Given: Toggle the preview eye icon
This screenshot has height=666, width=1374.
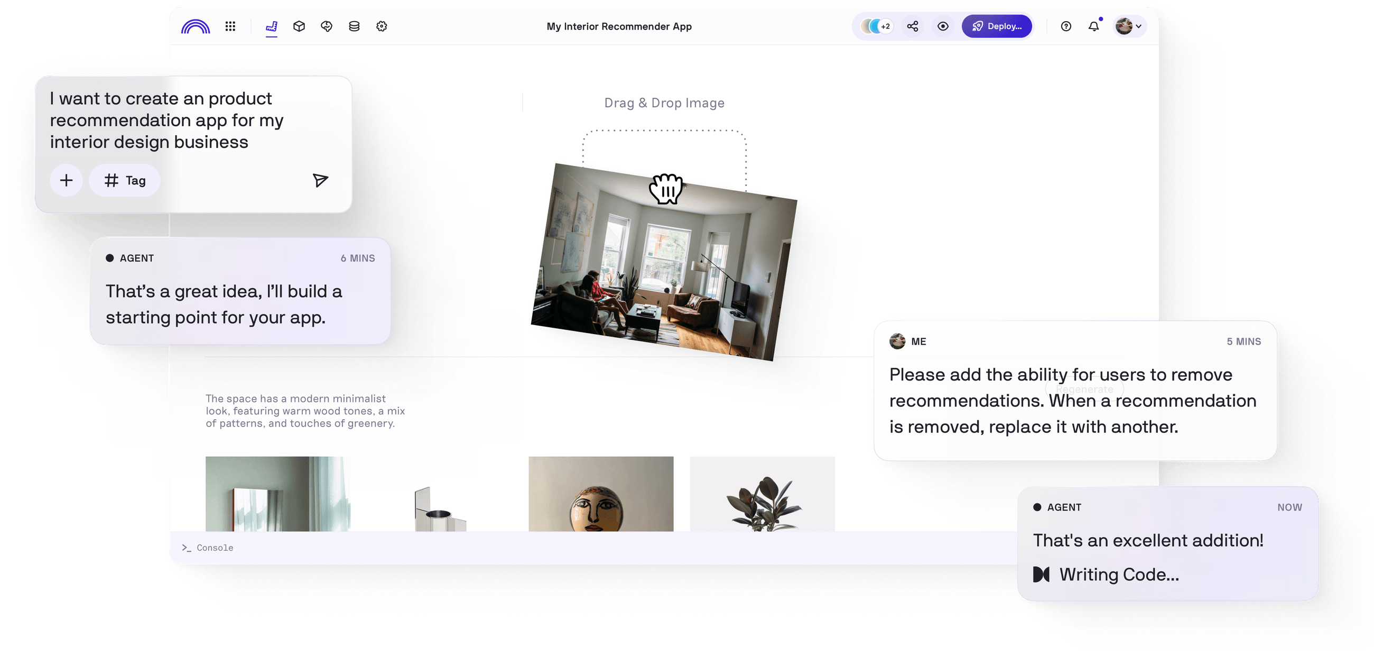Looking at the screenshot, I should pyautogui.click(x=943, y=26).
